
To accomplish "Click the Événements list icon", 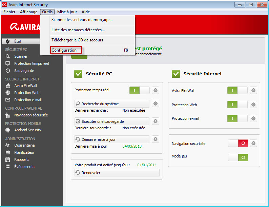I will 8,167.
